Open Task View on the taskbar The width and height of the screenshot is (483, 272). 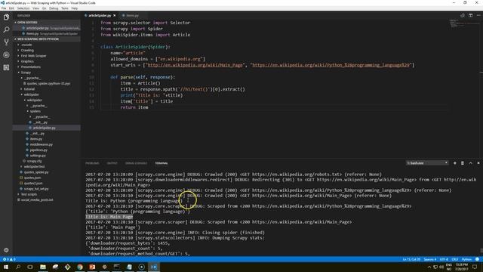pyautogui.click(x=30, y=267)
